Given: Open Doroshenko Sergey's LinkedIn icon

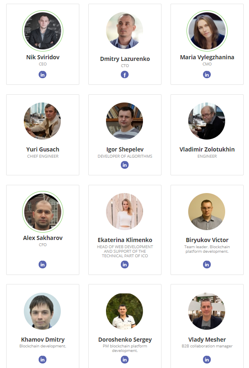Looking at the screenshot, I should (124, 359).
